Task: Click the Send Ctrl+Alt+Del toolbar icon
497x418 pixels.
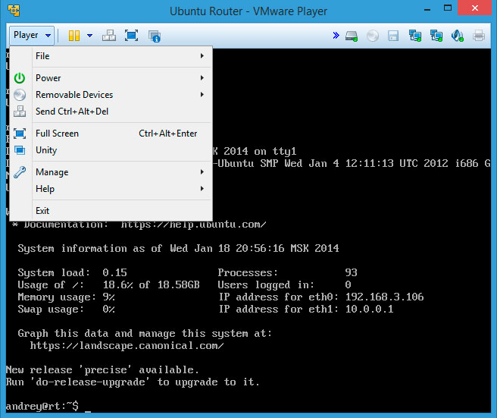Action: tap(109, 35)
